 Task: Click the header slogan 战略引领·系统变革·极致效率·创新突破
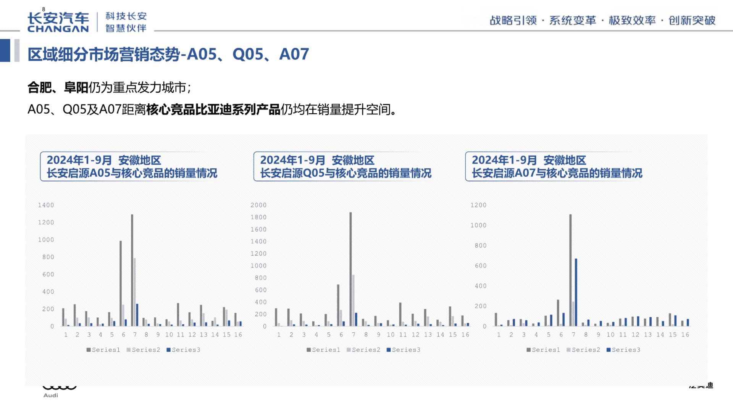602,20
